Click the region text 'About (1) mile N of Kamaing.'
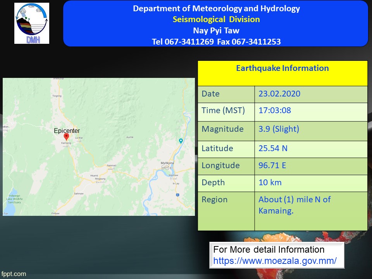 pyautogui.click(x=294, y=205)
